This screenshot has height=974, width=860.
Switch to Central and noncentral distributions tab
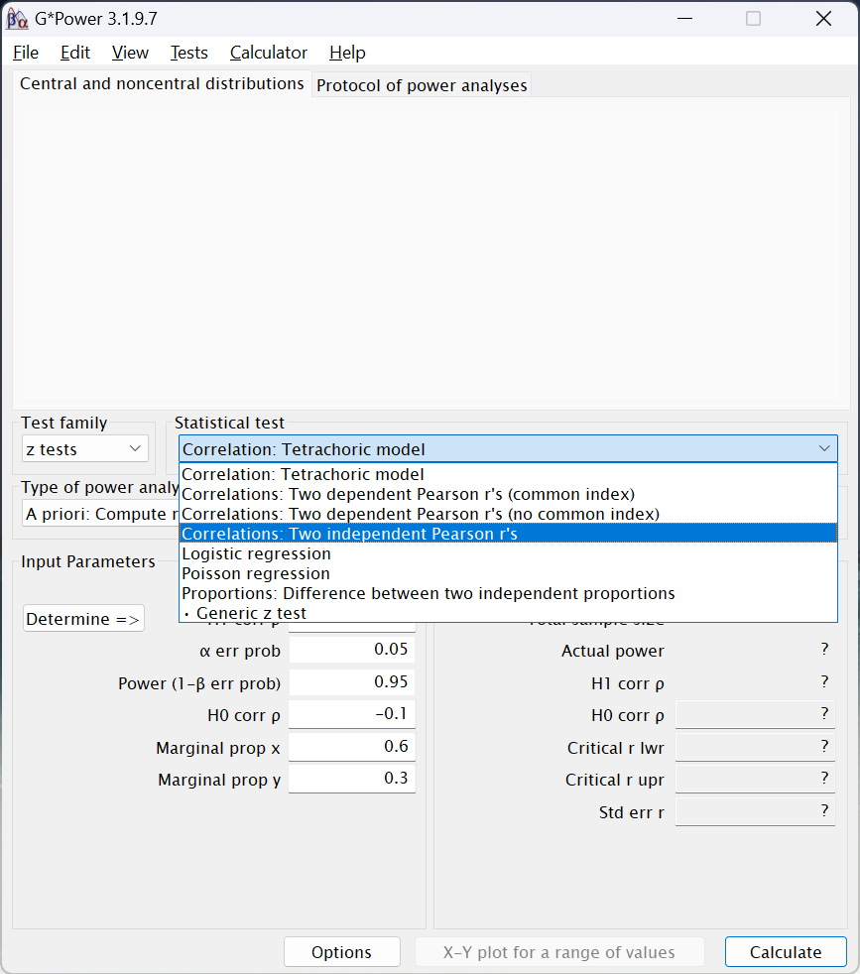click(x=162, y=84)
